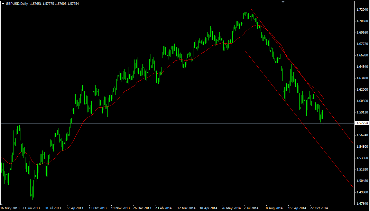Click the gray chart shift triangle marker
This screenshot has width=370, height=211.
(x=283, y=2)
